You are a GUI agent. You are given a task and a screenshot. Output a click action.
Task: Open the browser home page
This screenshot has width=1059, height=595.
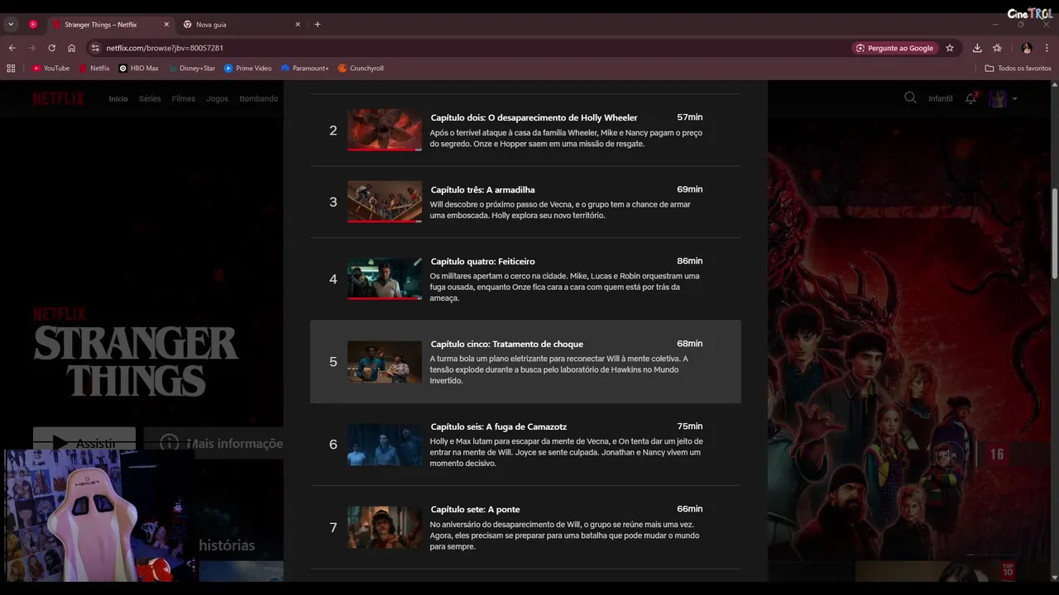click(71, 48)
